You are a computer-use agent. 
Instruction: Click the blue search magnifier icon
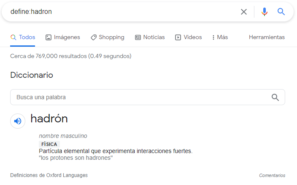click(281, 12)
